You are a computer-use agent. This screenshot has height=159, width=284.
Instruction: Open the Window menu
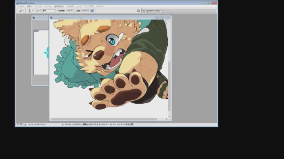[89, 6]
